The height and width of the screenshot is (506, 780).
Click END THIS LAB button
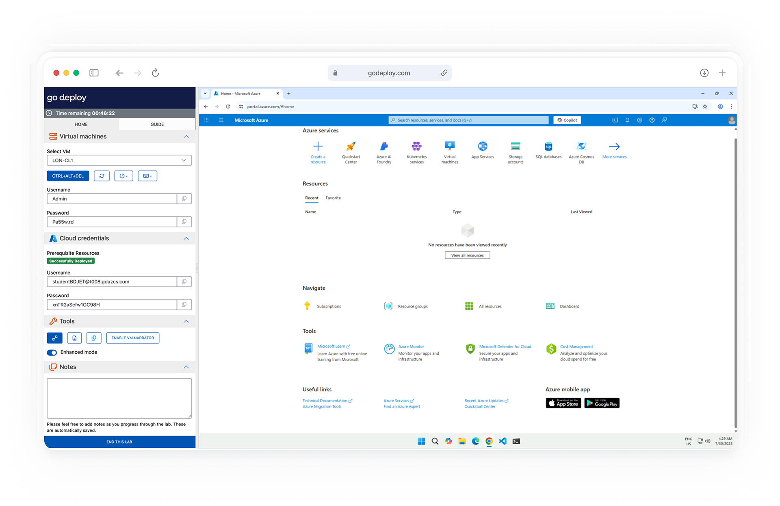pyautogui.click(x=119, y=442)
